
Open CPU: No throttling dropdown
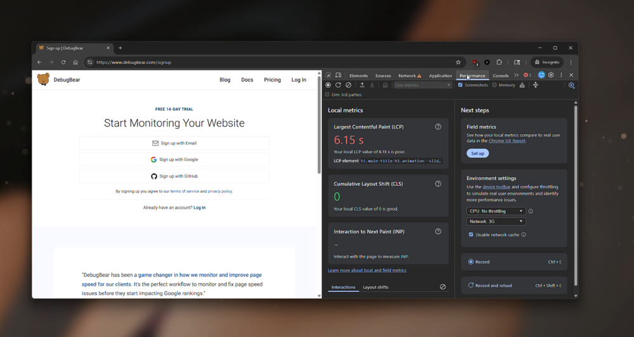496,211
